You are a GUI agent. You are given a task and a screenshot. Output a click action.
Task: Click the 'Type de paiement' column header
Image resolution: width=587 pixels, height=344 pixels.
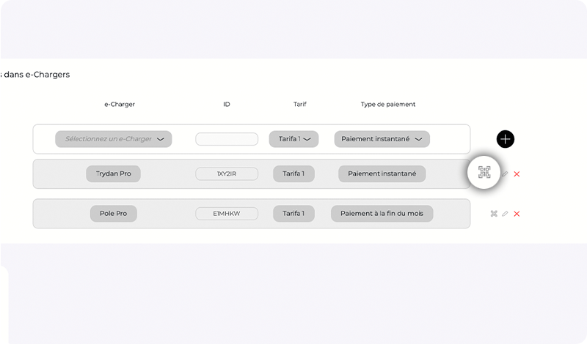tap(388, 105)
